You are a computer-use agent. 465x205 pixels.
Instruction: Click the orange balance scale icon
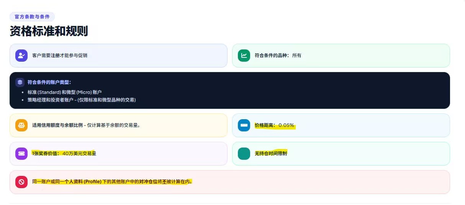point(21,125)
